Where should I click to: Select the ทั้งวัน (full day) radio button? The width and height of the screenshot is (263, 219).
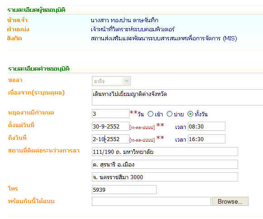point(190,114)
